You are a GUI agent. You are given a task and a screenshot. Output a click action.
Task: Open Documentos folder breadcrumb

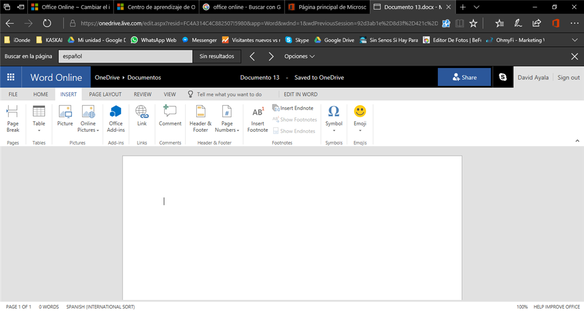tap(144, 78)
